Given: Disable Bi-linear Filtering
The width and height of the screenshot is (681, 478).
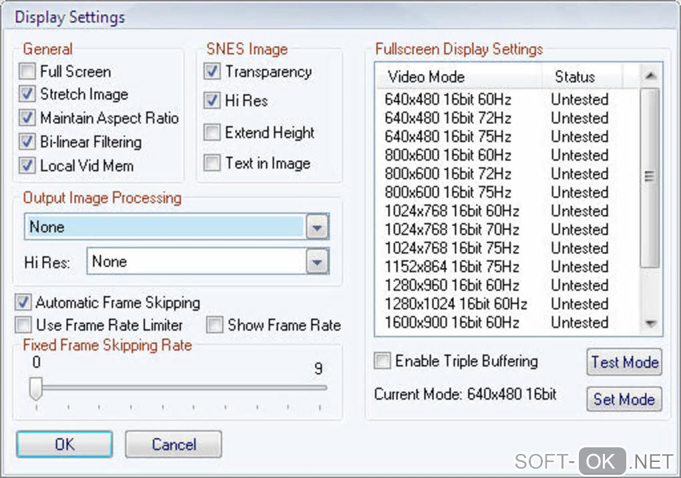Looking at the screenshot, I should coord(27,142).
